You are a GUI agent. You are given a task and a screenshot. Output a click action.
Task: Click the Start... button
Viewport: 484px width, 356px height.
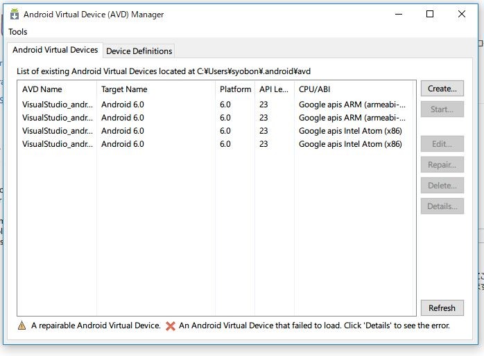click(442, 109)
